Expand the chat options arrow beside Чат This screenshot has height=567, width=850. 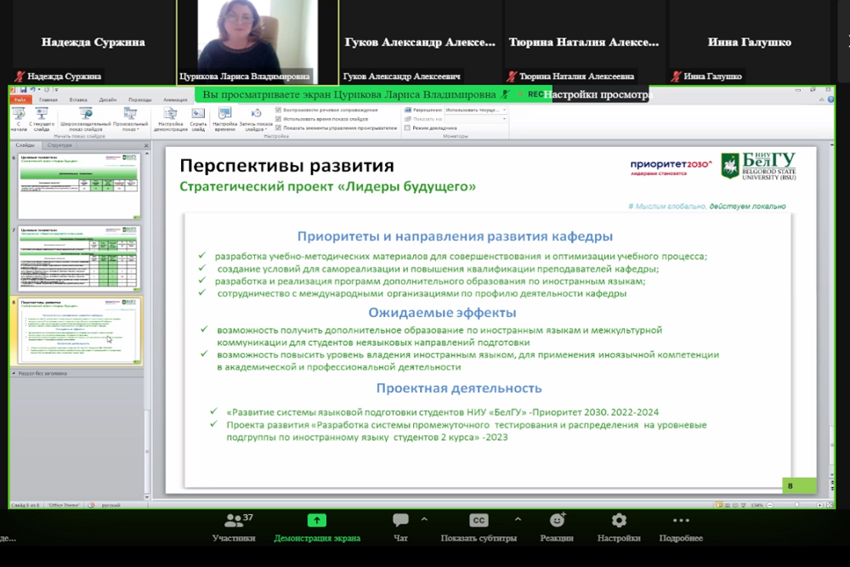coord(424,519)
